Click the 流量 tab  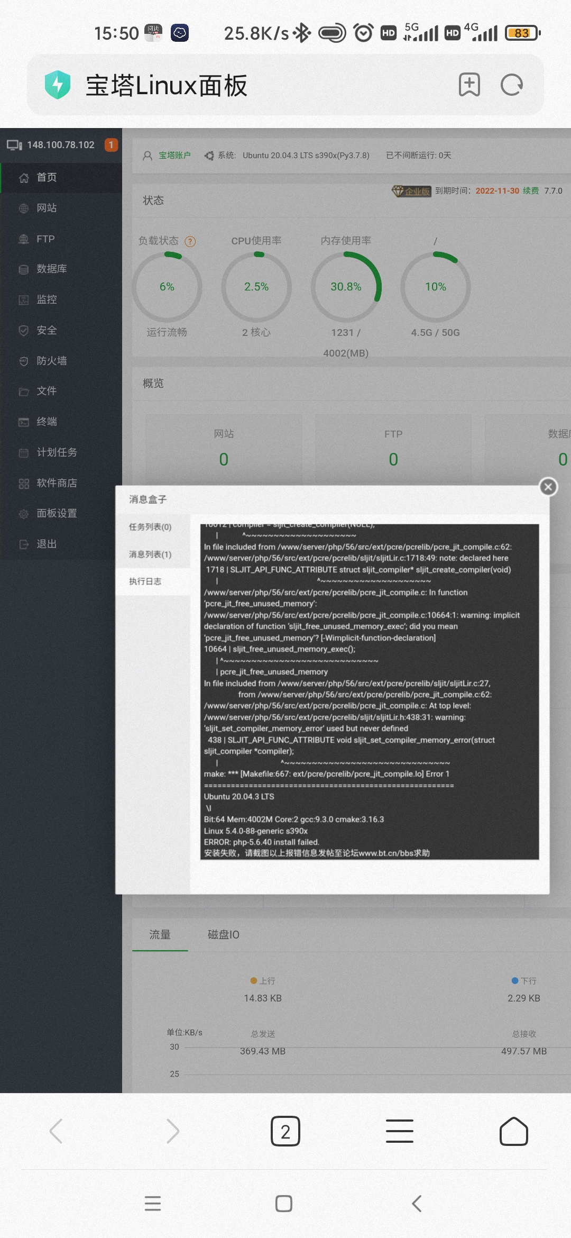pos(160,935)
